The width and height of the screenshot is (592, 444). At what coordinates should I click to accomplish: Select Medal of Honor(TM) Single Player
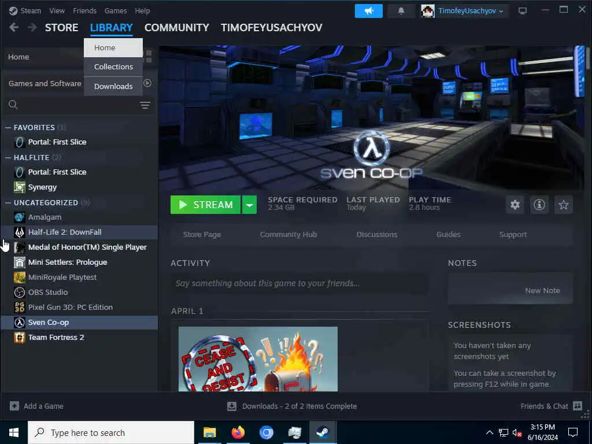click(x=79, y=247)
